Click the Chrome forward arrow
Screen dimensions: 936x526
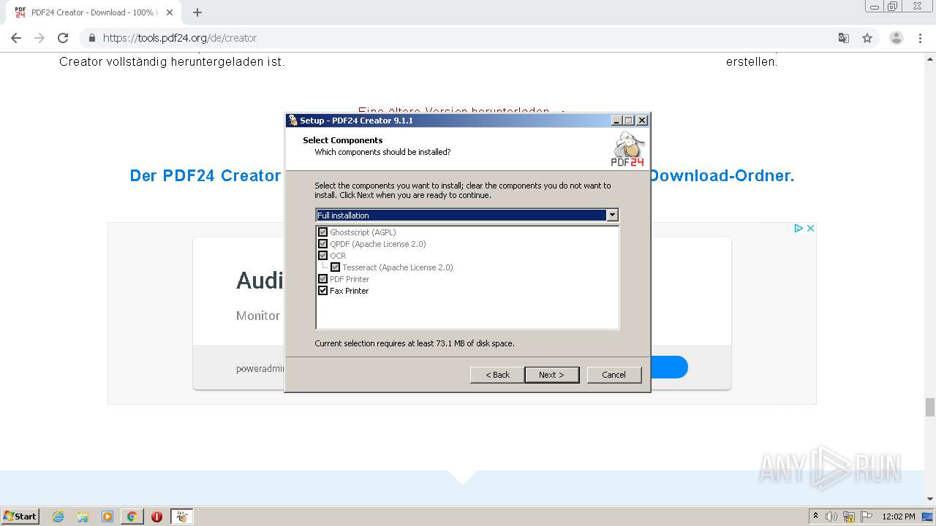coord(39,38)
